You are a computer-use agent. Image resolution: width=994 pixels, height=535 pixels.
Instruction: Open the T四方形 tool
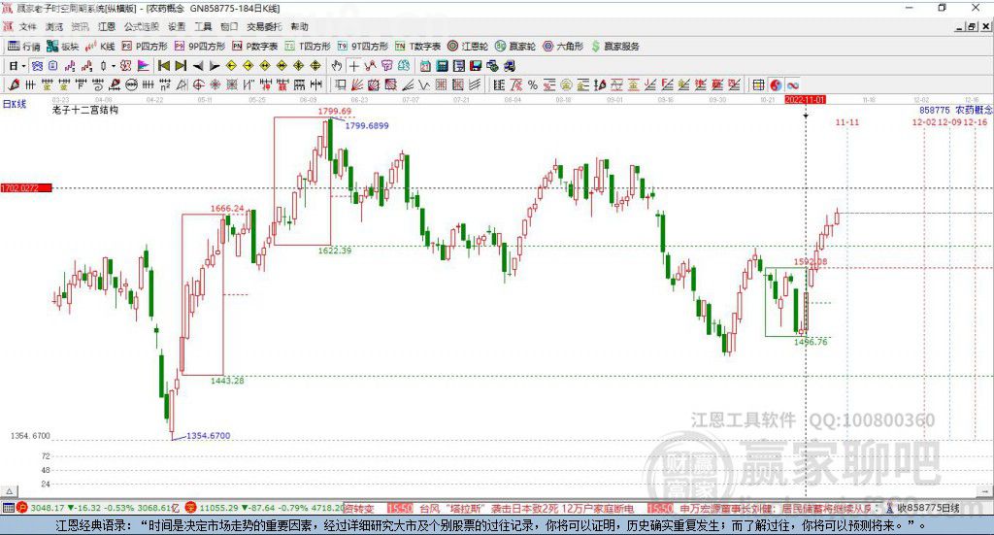[308, 47]
